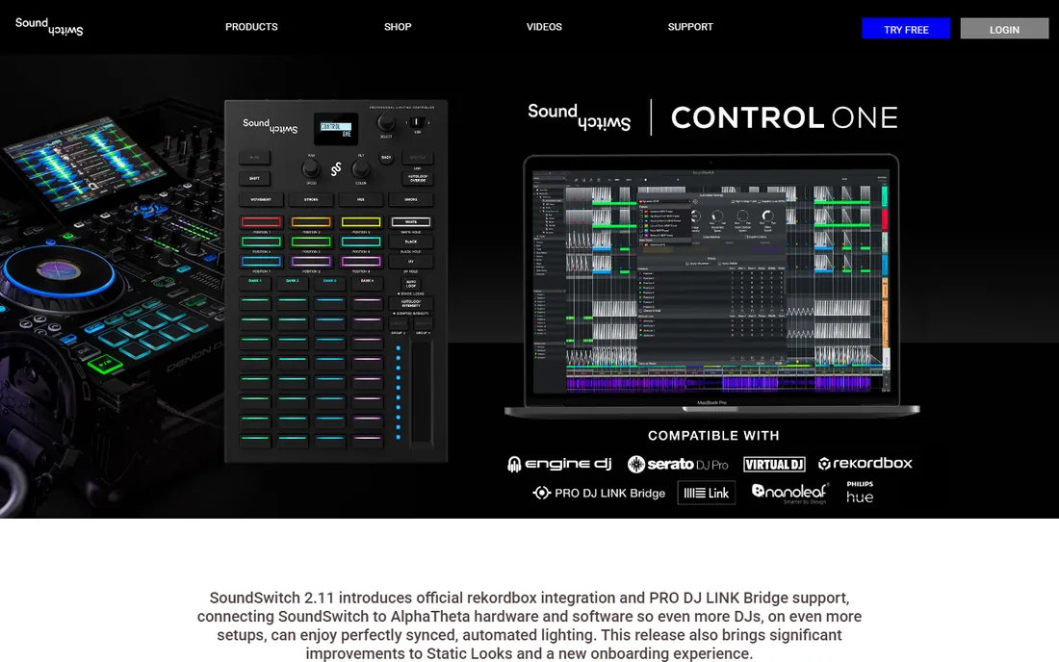This screenshot has height=662, width=1059.
Task: Click the Engine DJ logo
Action: [x=559, y=464]
